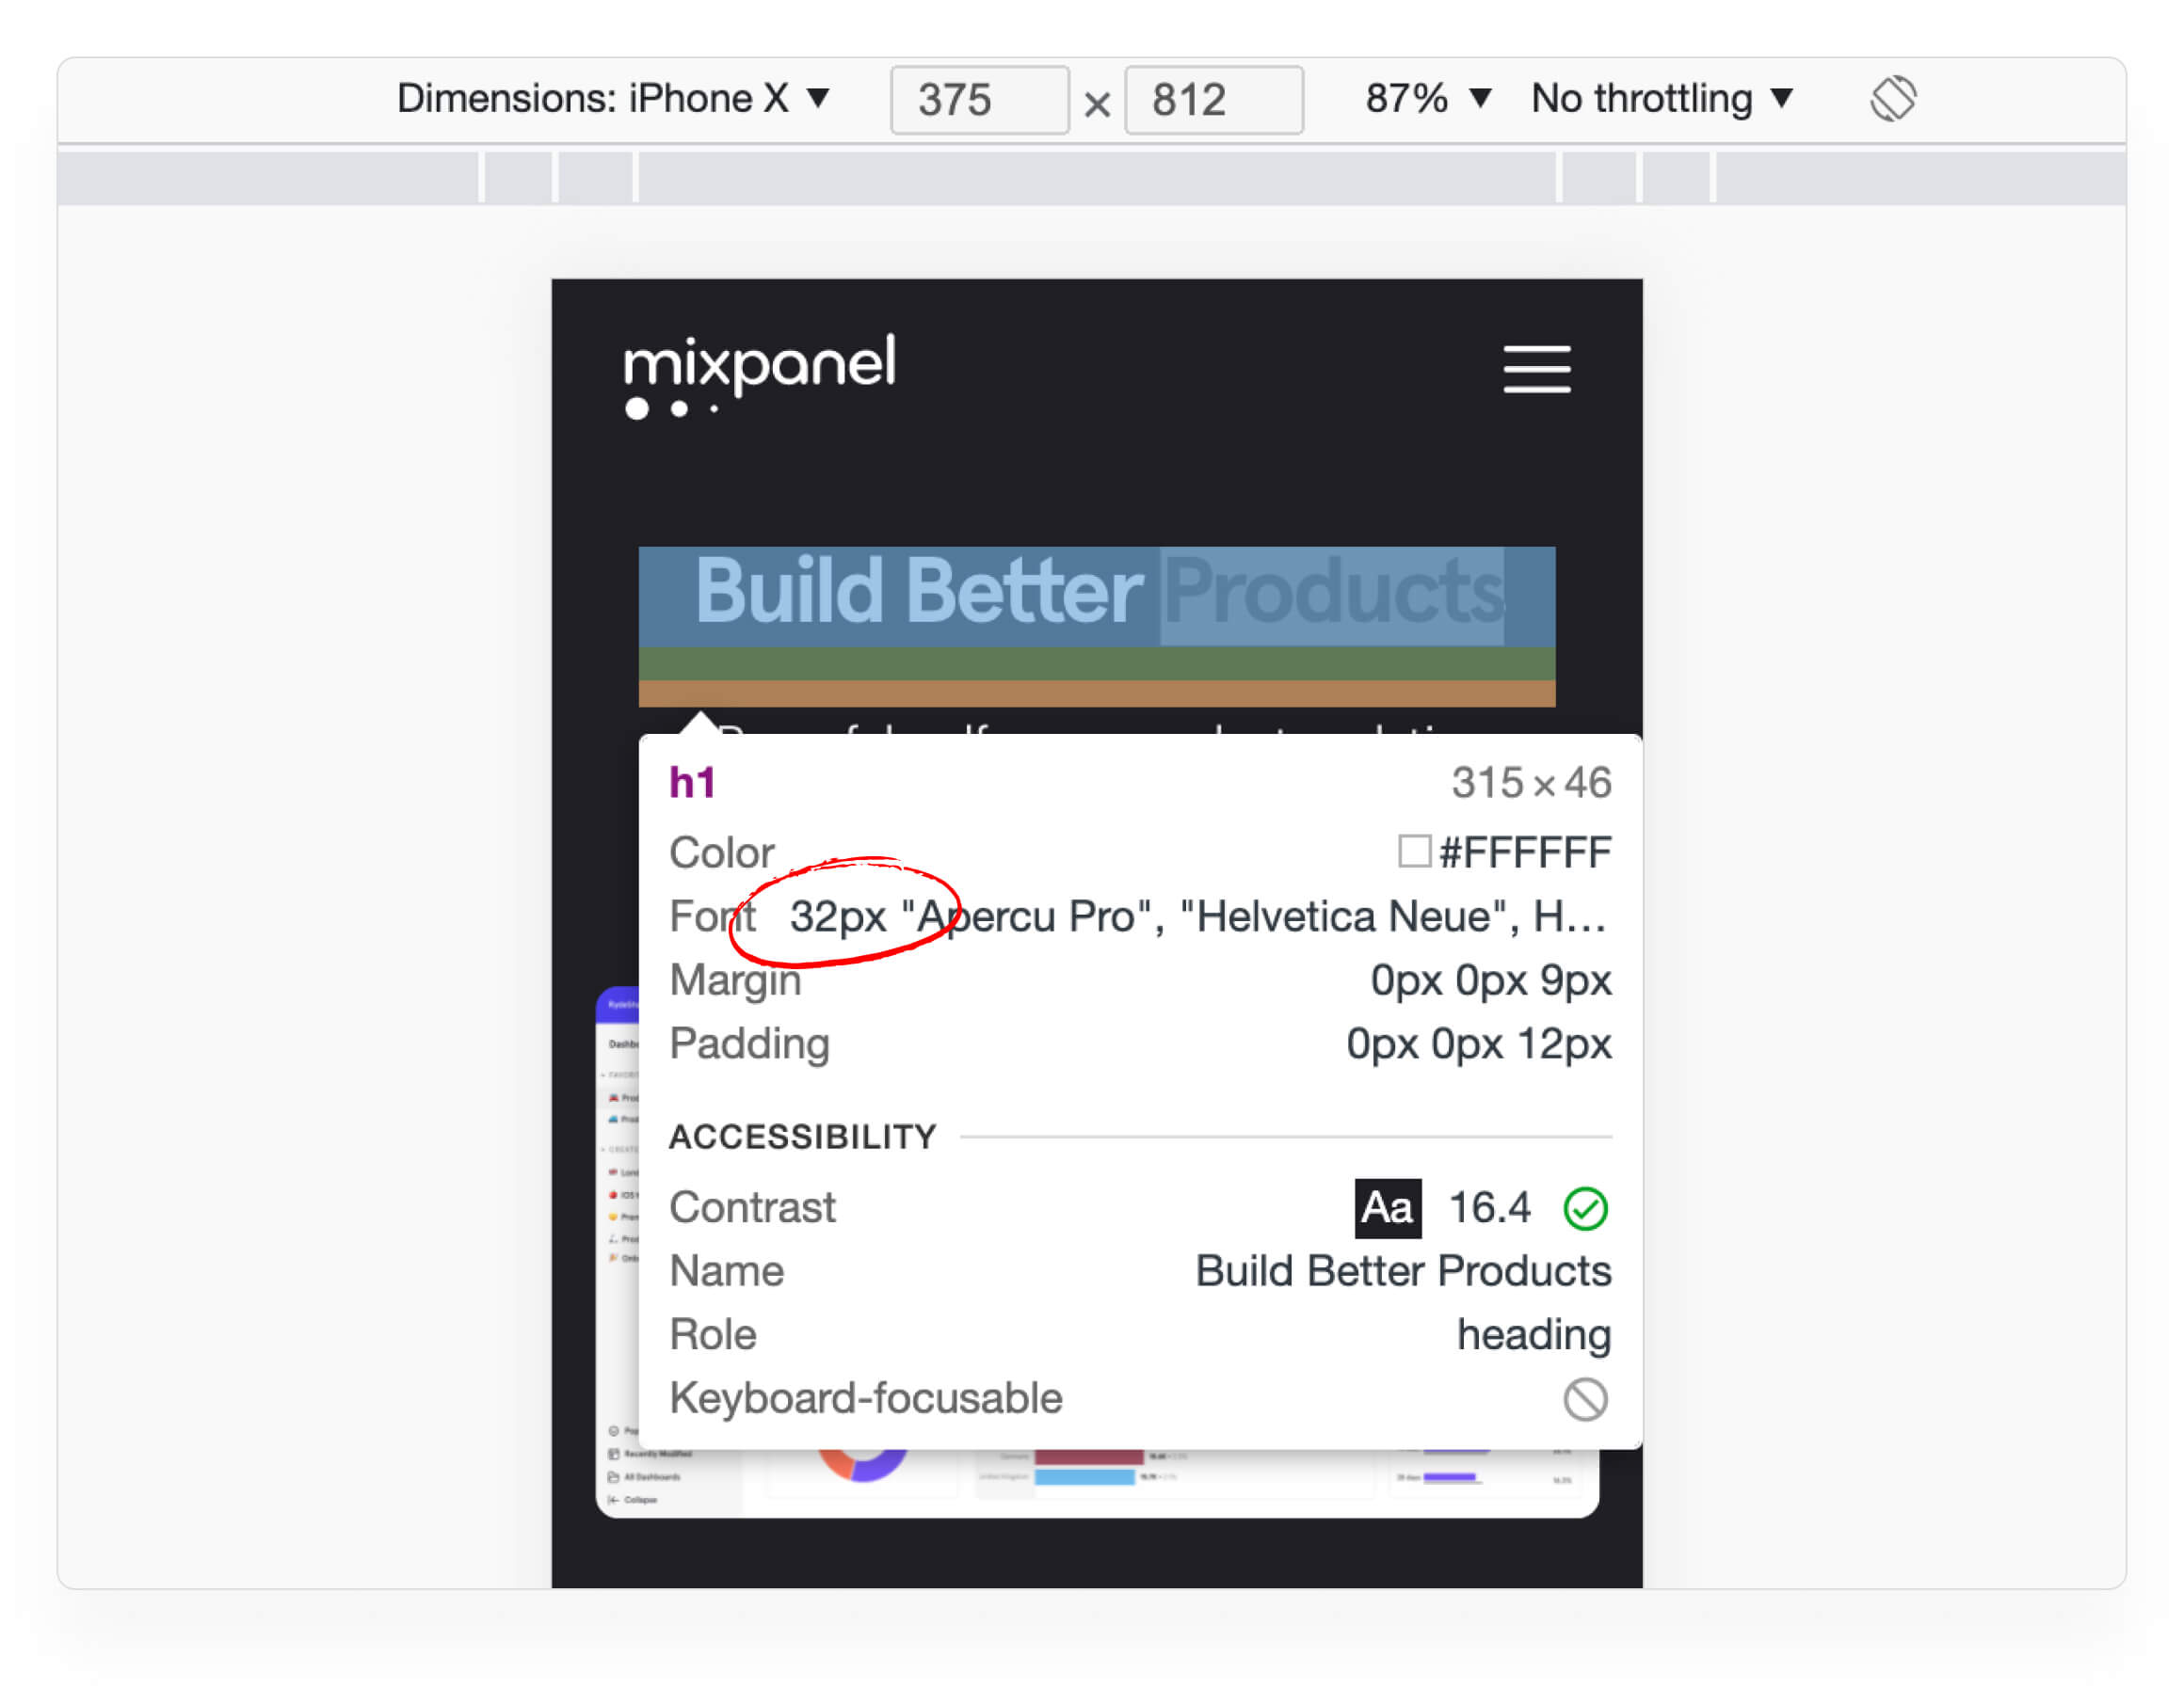Open the 87% zoom dropdown
The image size is (2184, 1688).
[x=1427, y=99]
